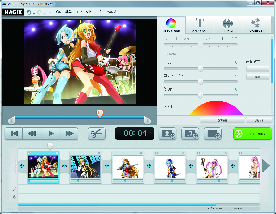Image resolution: width=276 pixels, height=214 pixels.
Task: Remove the third clip with its X
Action: [x=141, y=153]
